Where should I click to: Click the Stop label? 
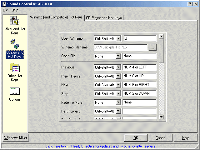click(65, 94)
